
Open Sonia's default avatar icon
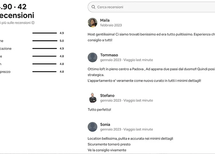tap(92, 127)
